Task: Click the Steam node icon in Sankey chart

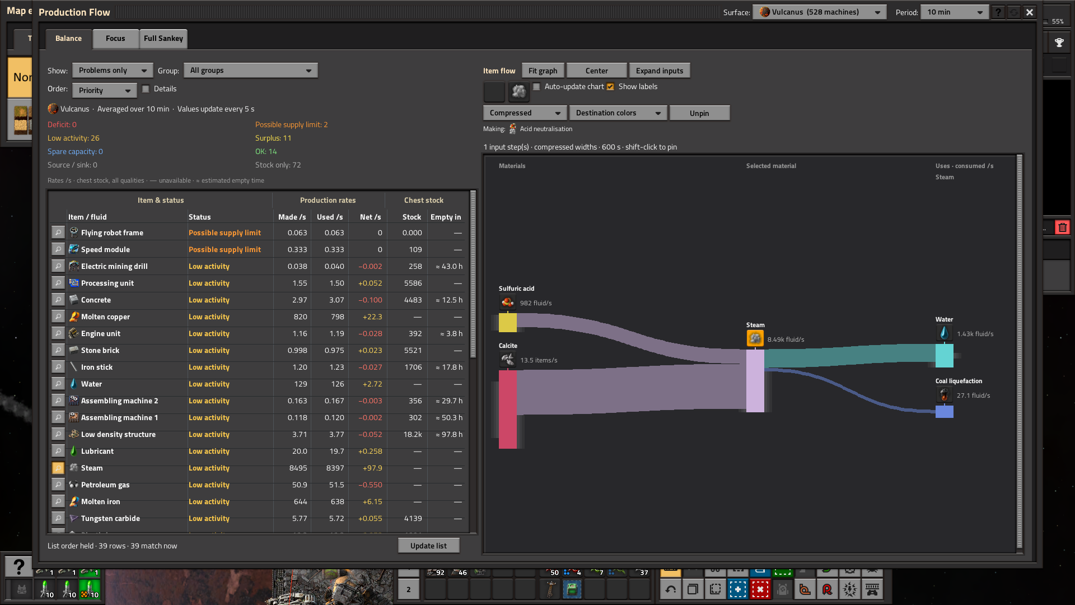Action: pyautogui.click(x=755, y=338)
